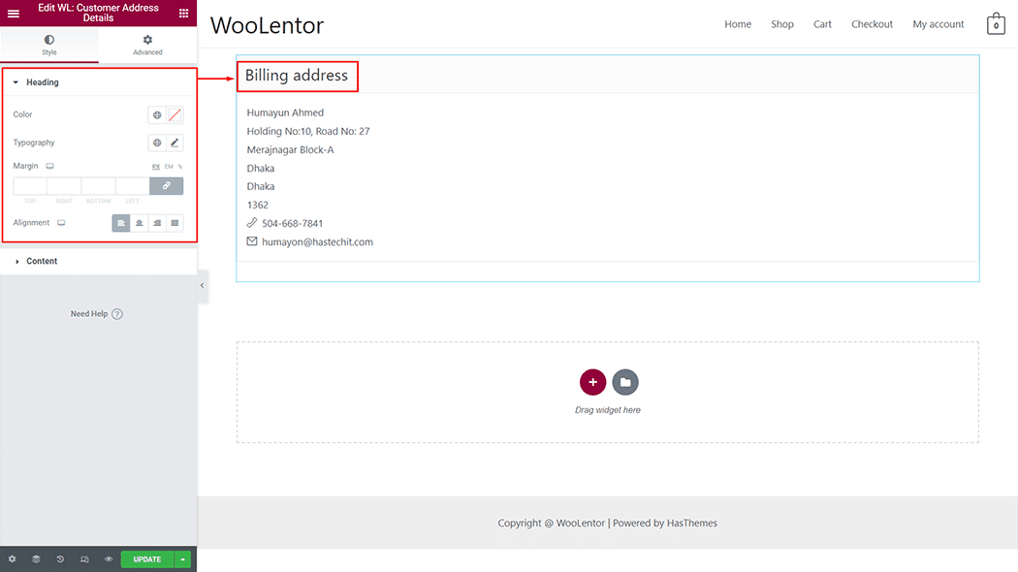Open the Elementor hamburger menu
1018x572 pixels.
click(14, 14)
